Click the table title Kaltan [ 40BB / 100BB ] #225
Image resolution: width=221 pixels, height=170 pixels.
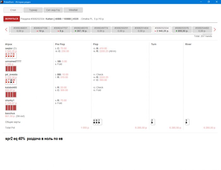click(x=62, y=19)
